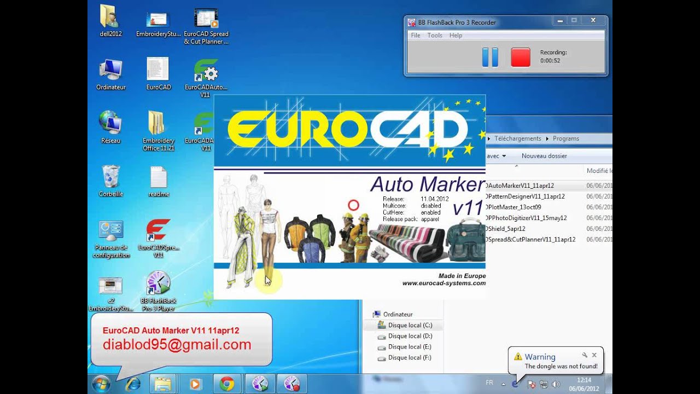This screenshot has width=700, height=394.
Task: Show hidden tray icons arrow
Action: click(x=504, y=384)
